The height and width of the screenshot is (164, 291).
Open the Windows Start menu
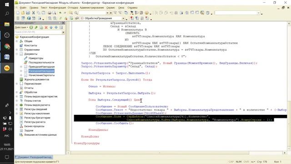tap(7, 5)
